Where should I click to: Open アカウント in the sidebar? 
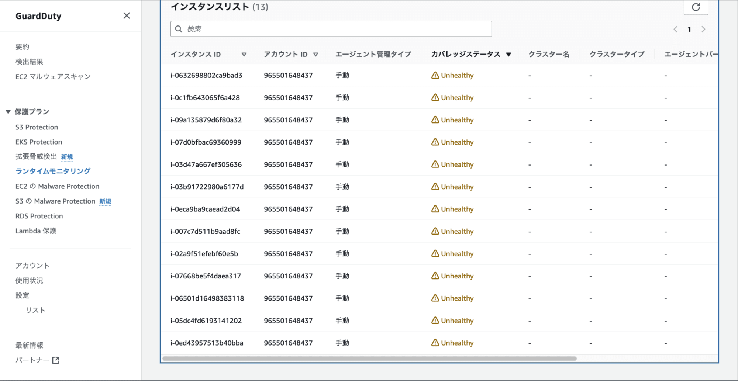32,266
